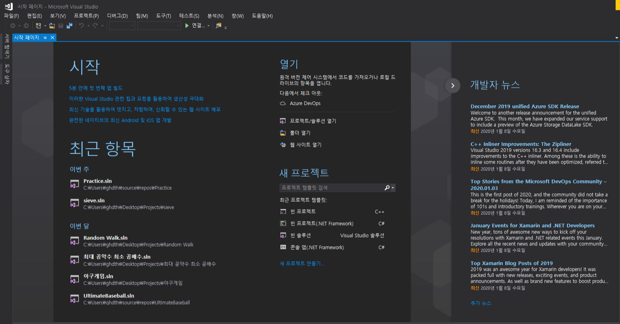Click the Save All toolbar icon
Viewport: 620px width, 324px height.
click(70, 26)
